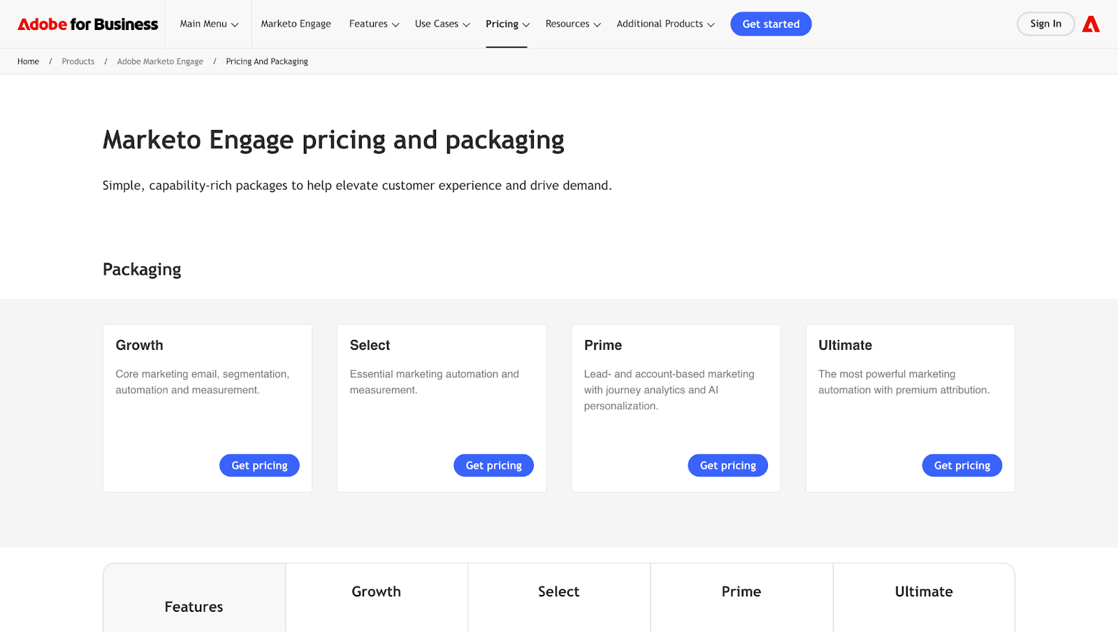The height and width of the screenshot is (632, 1118).
Task: Click the red Adobe logo icon
Action: pos(1091,24)
